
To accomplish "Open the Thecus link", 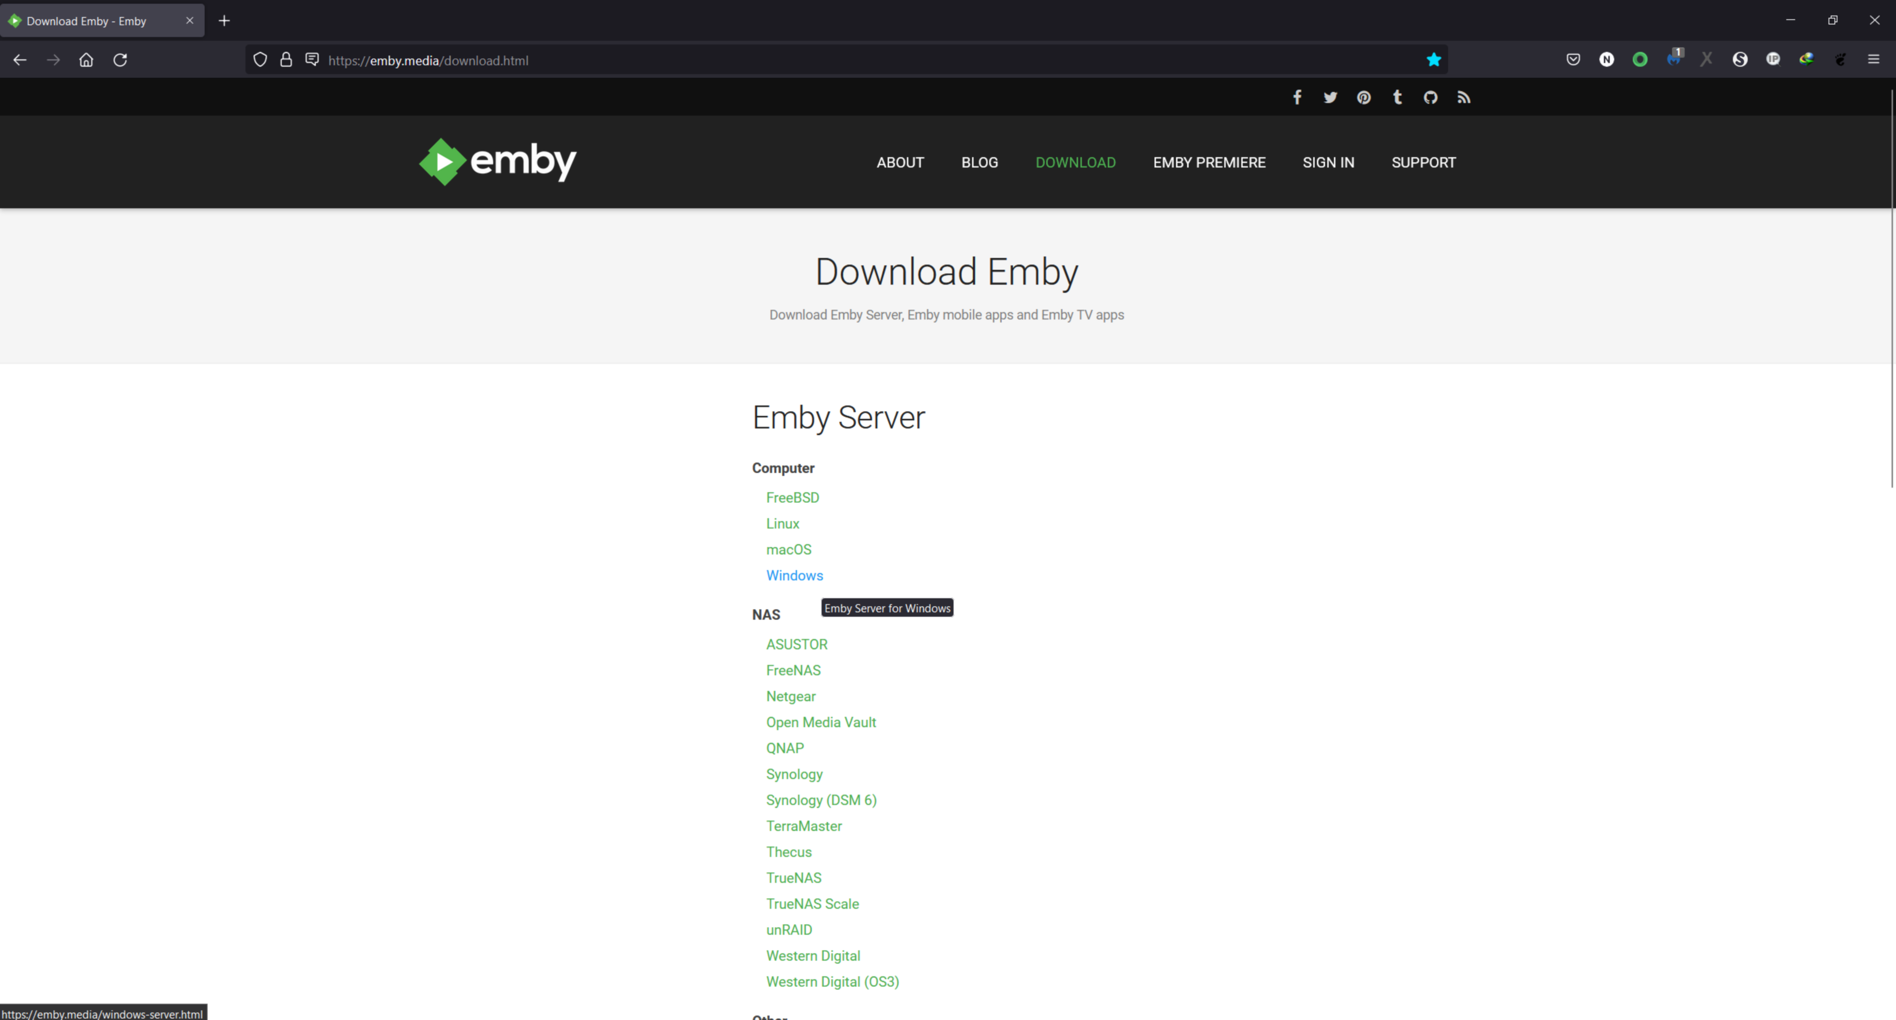I will pos(788,852).
